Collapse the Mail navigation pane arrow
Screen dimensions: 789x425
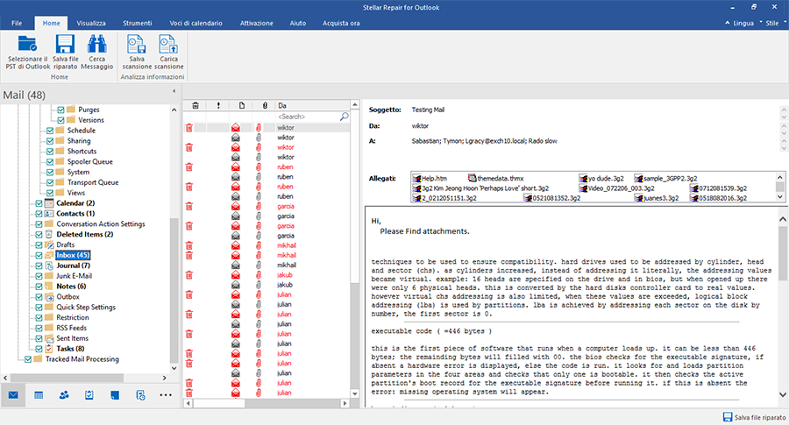(174, 91)
